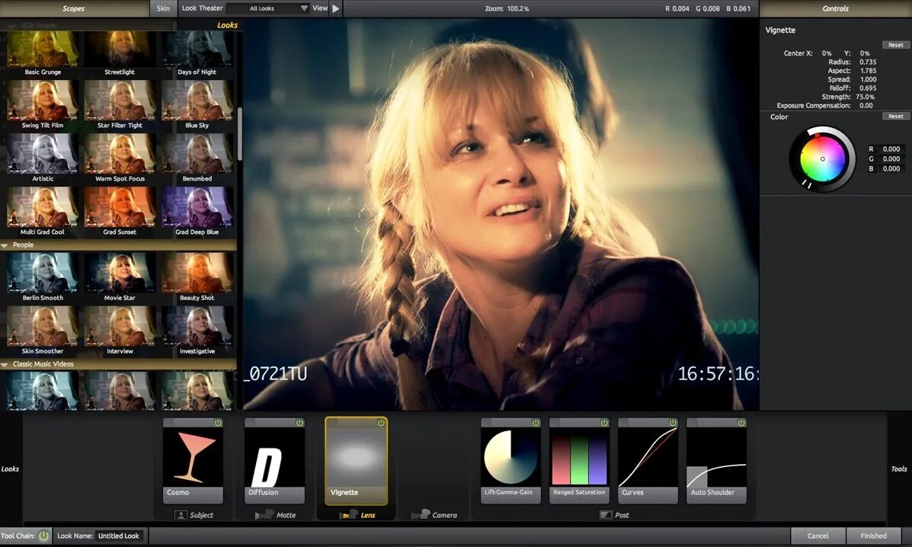The image size is (912, 547).
Task: Click the Look Theater menu item
Action: (x=203, y=8)
